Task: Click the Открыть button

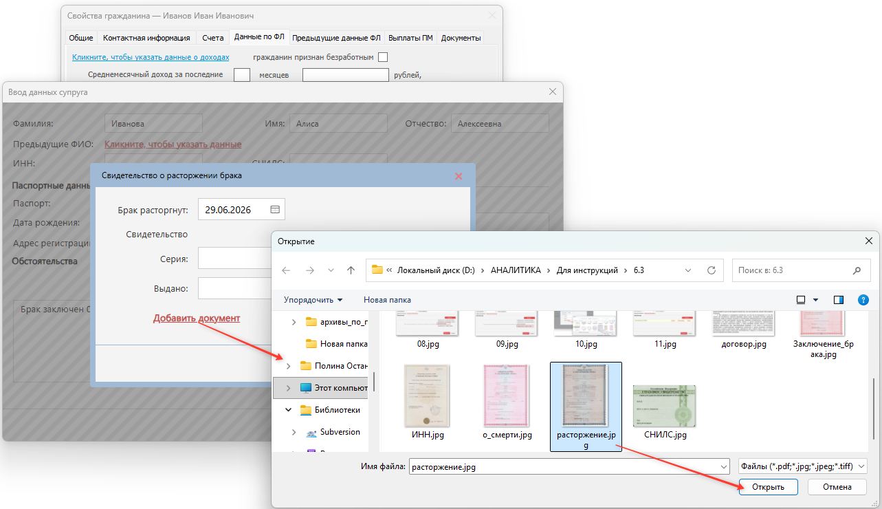Action: 769,487
